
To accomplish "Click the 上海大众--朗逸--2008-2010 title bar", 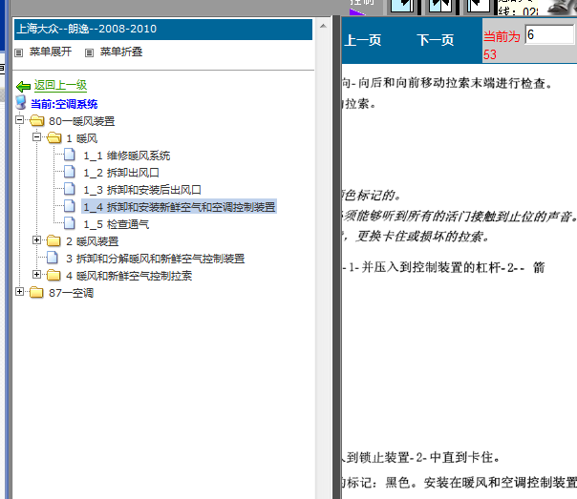I will 163,30.
